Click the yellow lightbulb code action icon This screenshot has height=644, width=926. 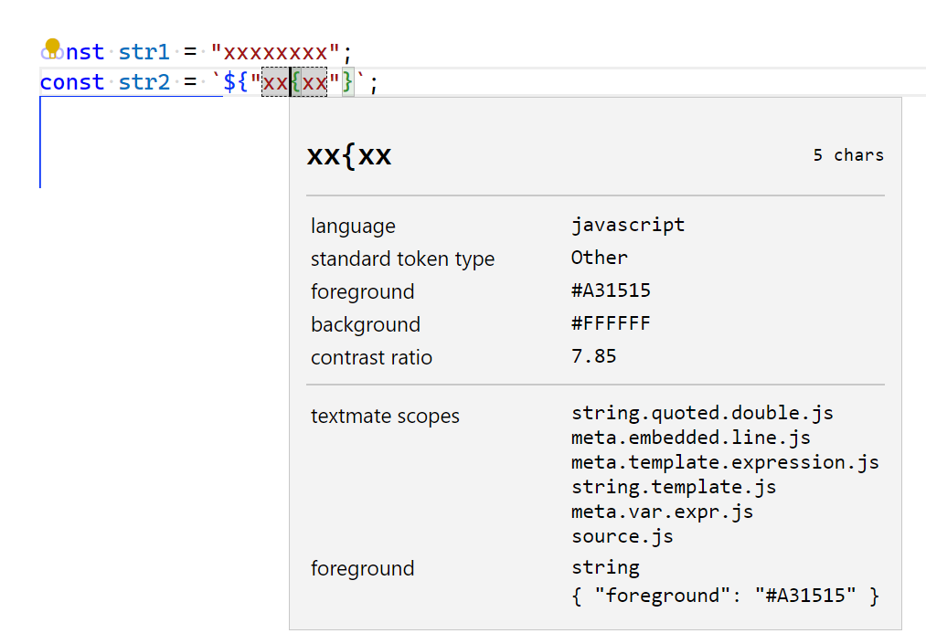point(52,48)
